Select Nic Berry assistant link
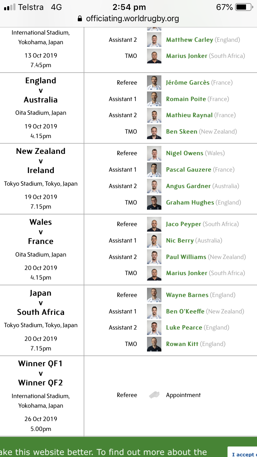The image size is (257, 457). 180,240
